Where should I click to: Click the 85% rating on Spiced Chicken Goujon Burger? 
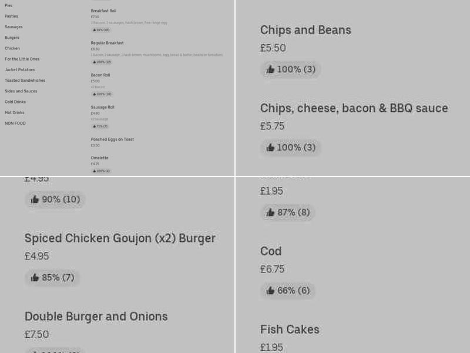[52, 277]
